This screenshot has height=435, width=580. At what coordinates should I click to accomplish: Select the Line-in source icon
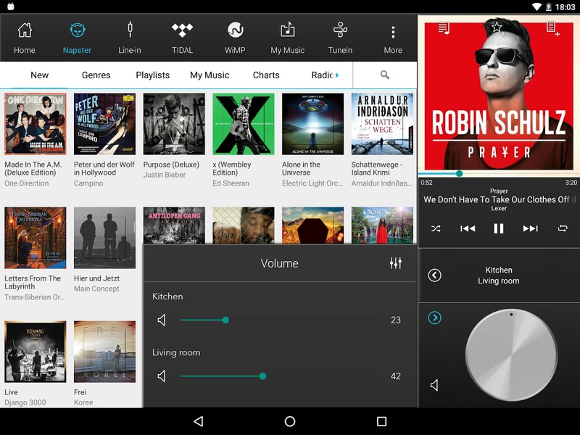pyautogui.click(x=130, y=30)
